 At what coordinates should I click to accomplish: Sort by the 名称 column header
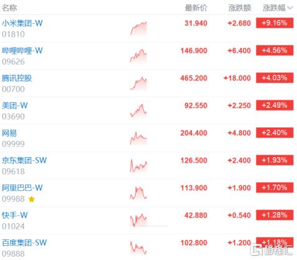[9, 8]
